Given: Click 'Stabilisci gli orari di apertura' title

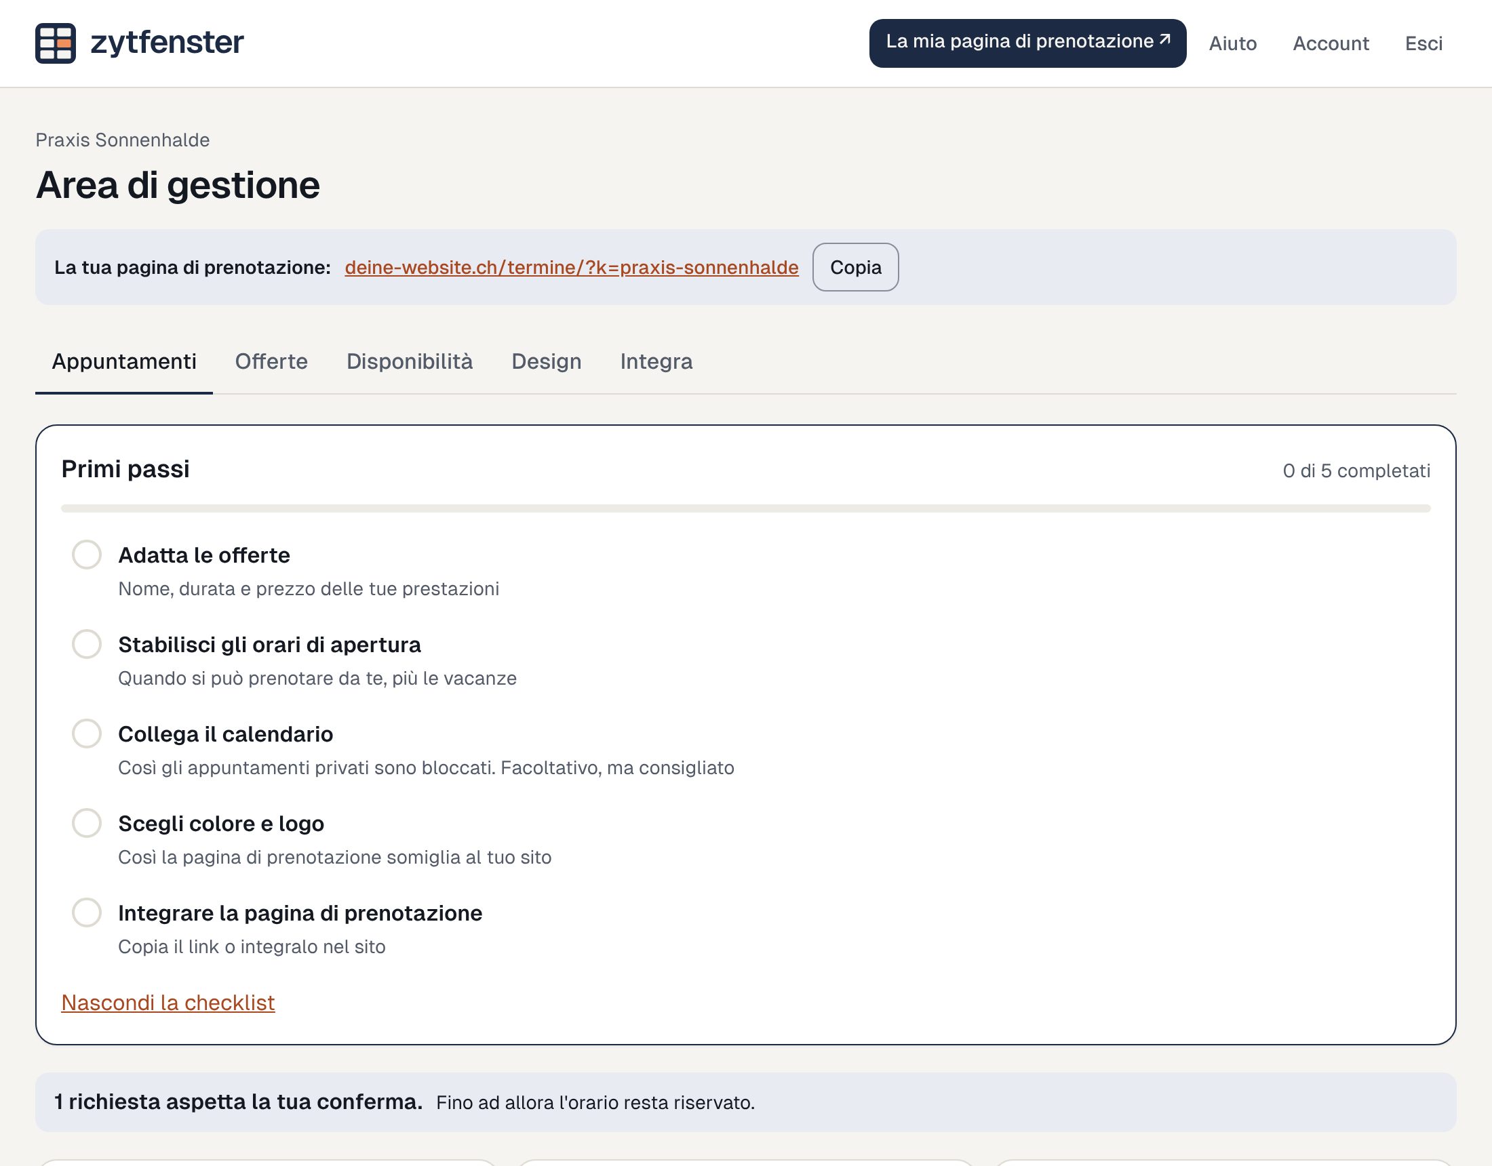Looking at the screenshot, I should pos(270,645).
